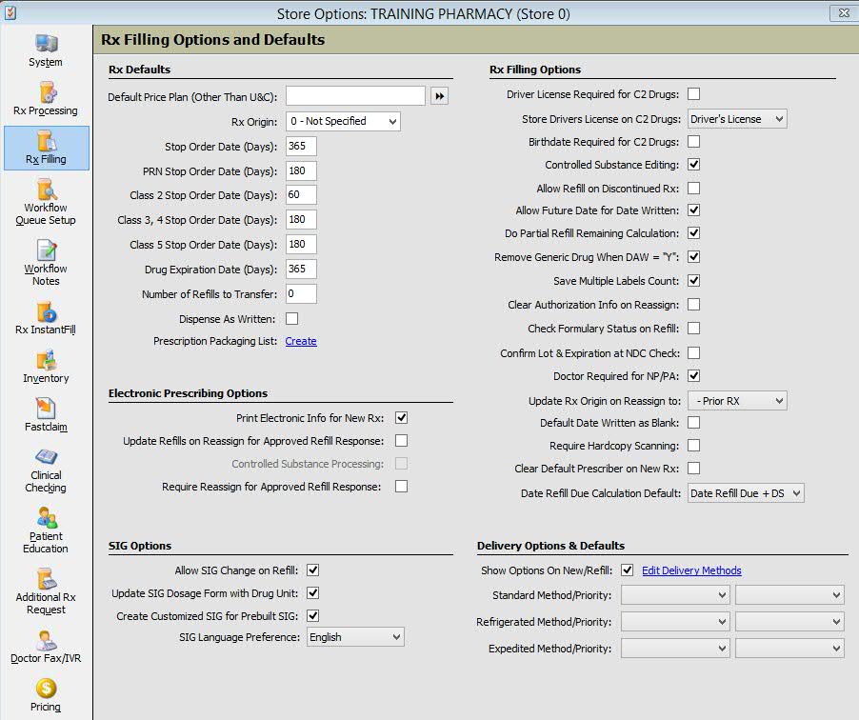Click the Class 2 Stop Order Date field
Image resolution: width=859 pixels, height=720 pixels.
point(301,195)
